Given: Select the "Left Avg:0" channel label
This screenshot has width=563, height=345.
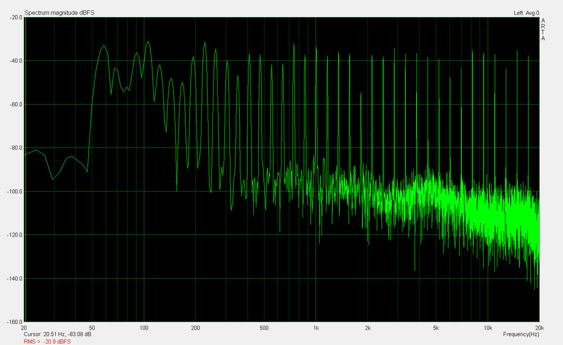Looking at the screenshot, I should [526, 13].
